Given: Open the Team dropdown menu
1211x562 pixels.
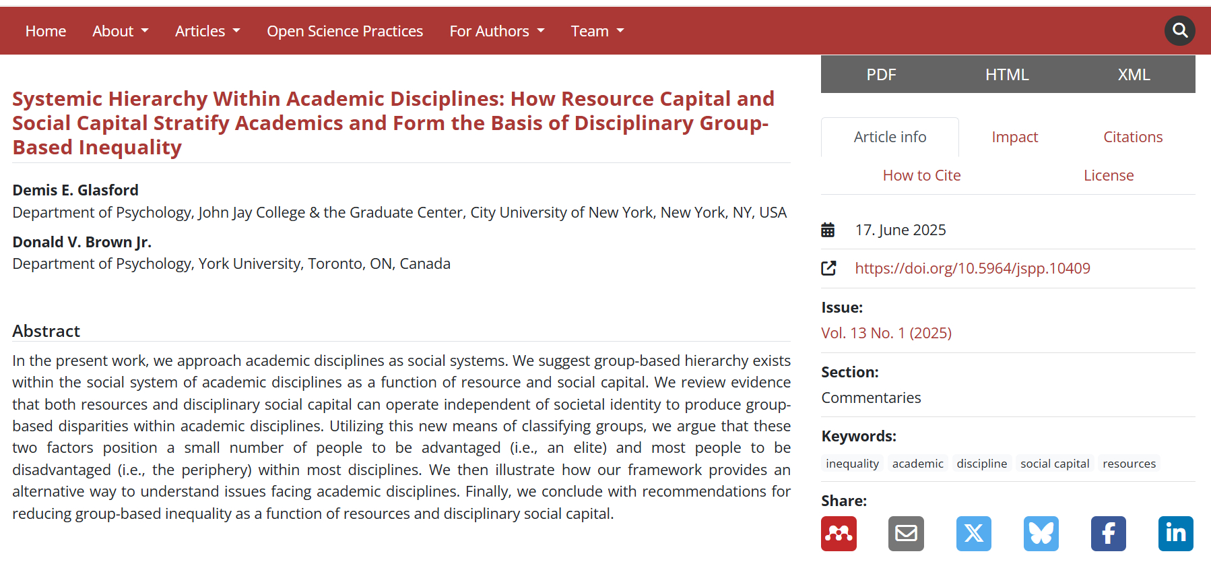Looking at the screenshot, I should [x=597, y=31].
